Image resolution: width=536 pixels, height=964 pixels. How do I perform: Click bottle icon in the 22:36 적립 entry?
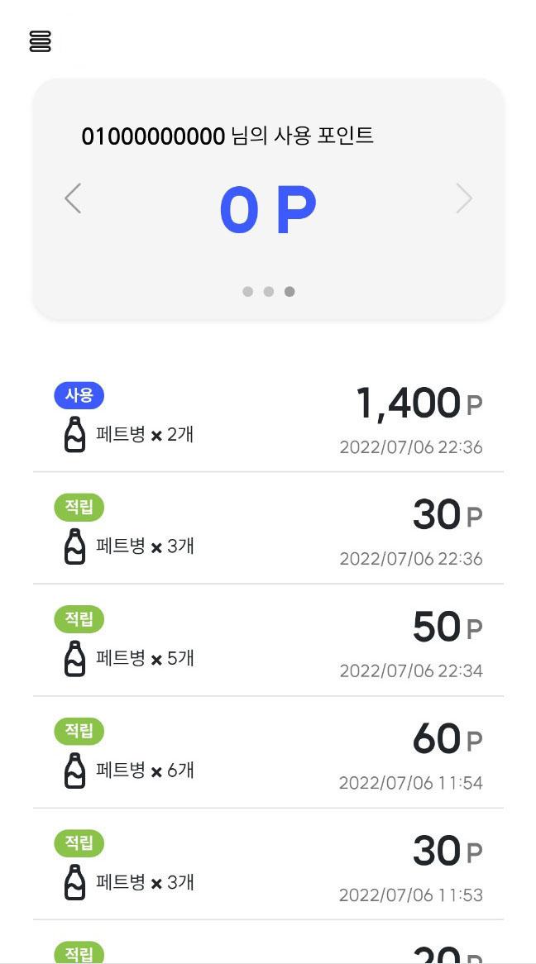[x=75, y=546]
